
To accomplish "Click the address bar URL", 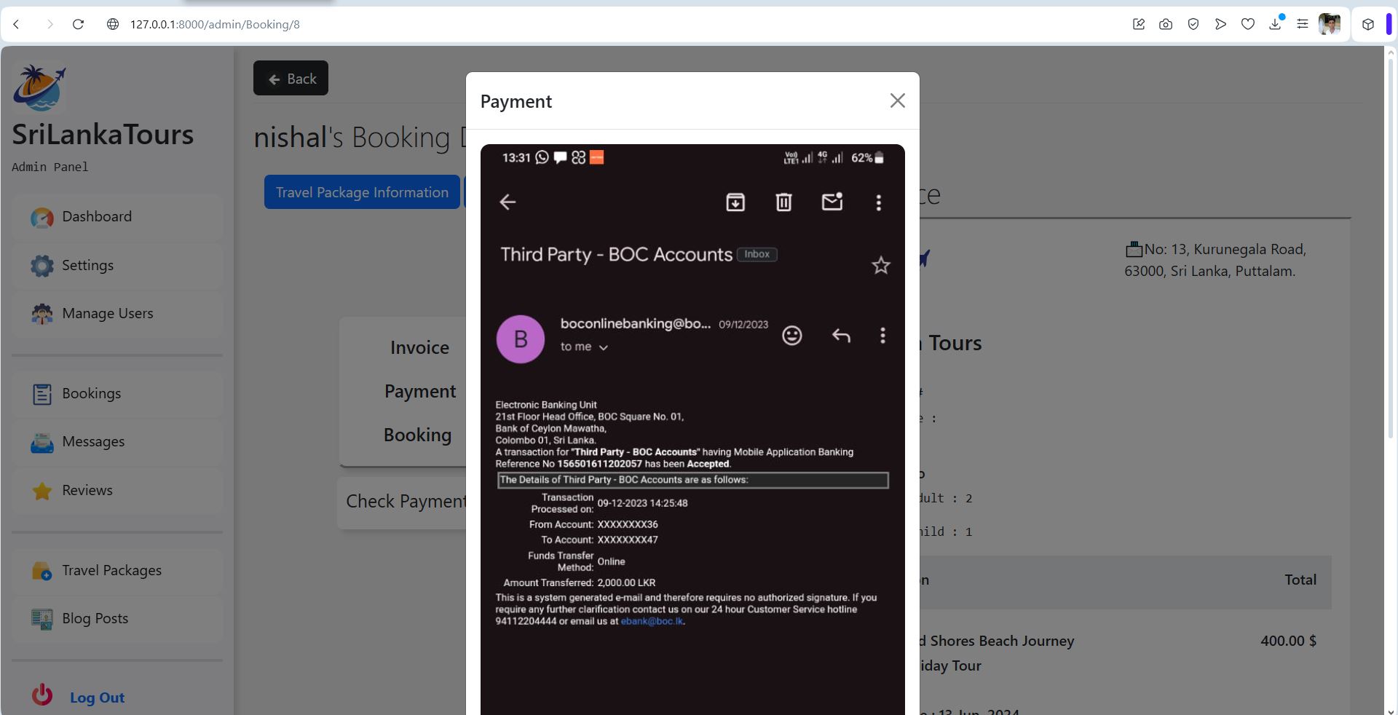I will click(x=215, y=24).
